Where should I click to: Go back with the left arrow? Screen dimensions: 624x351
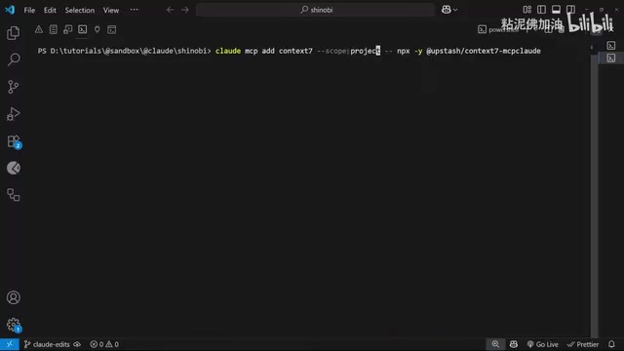point(171,10)
